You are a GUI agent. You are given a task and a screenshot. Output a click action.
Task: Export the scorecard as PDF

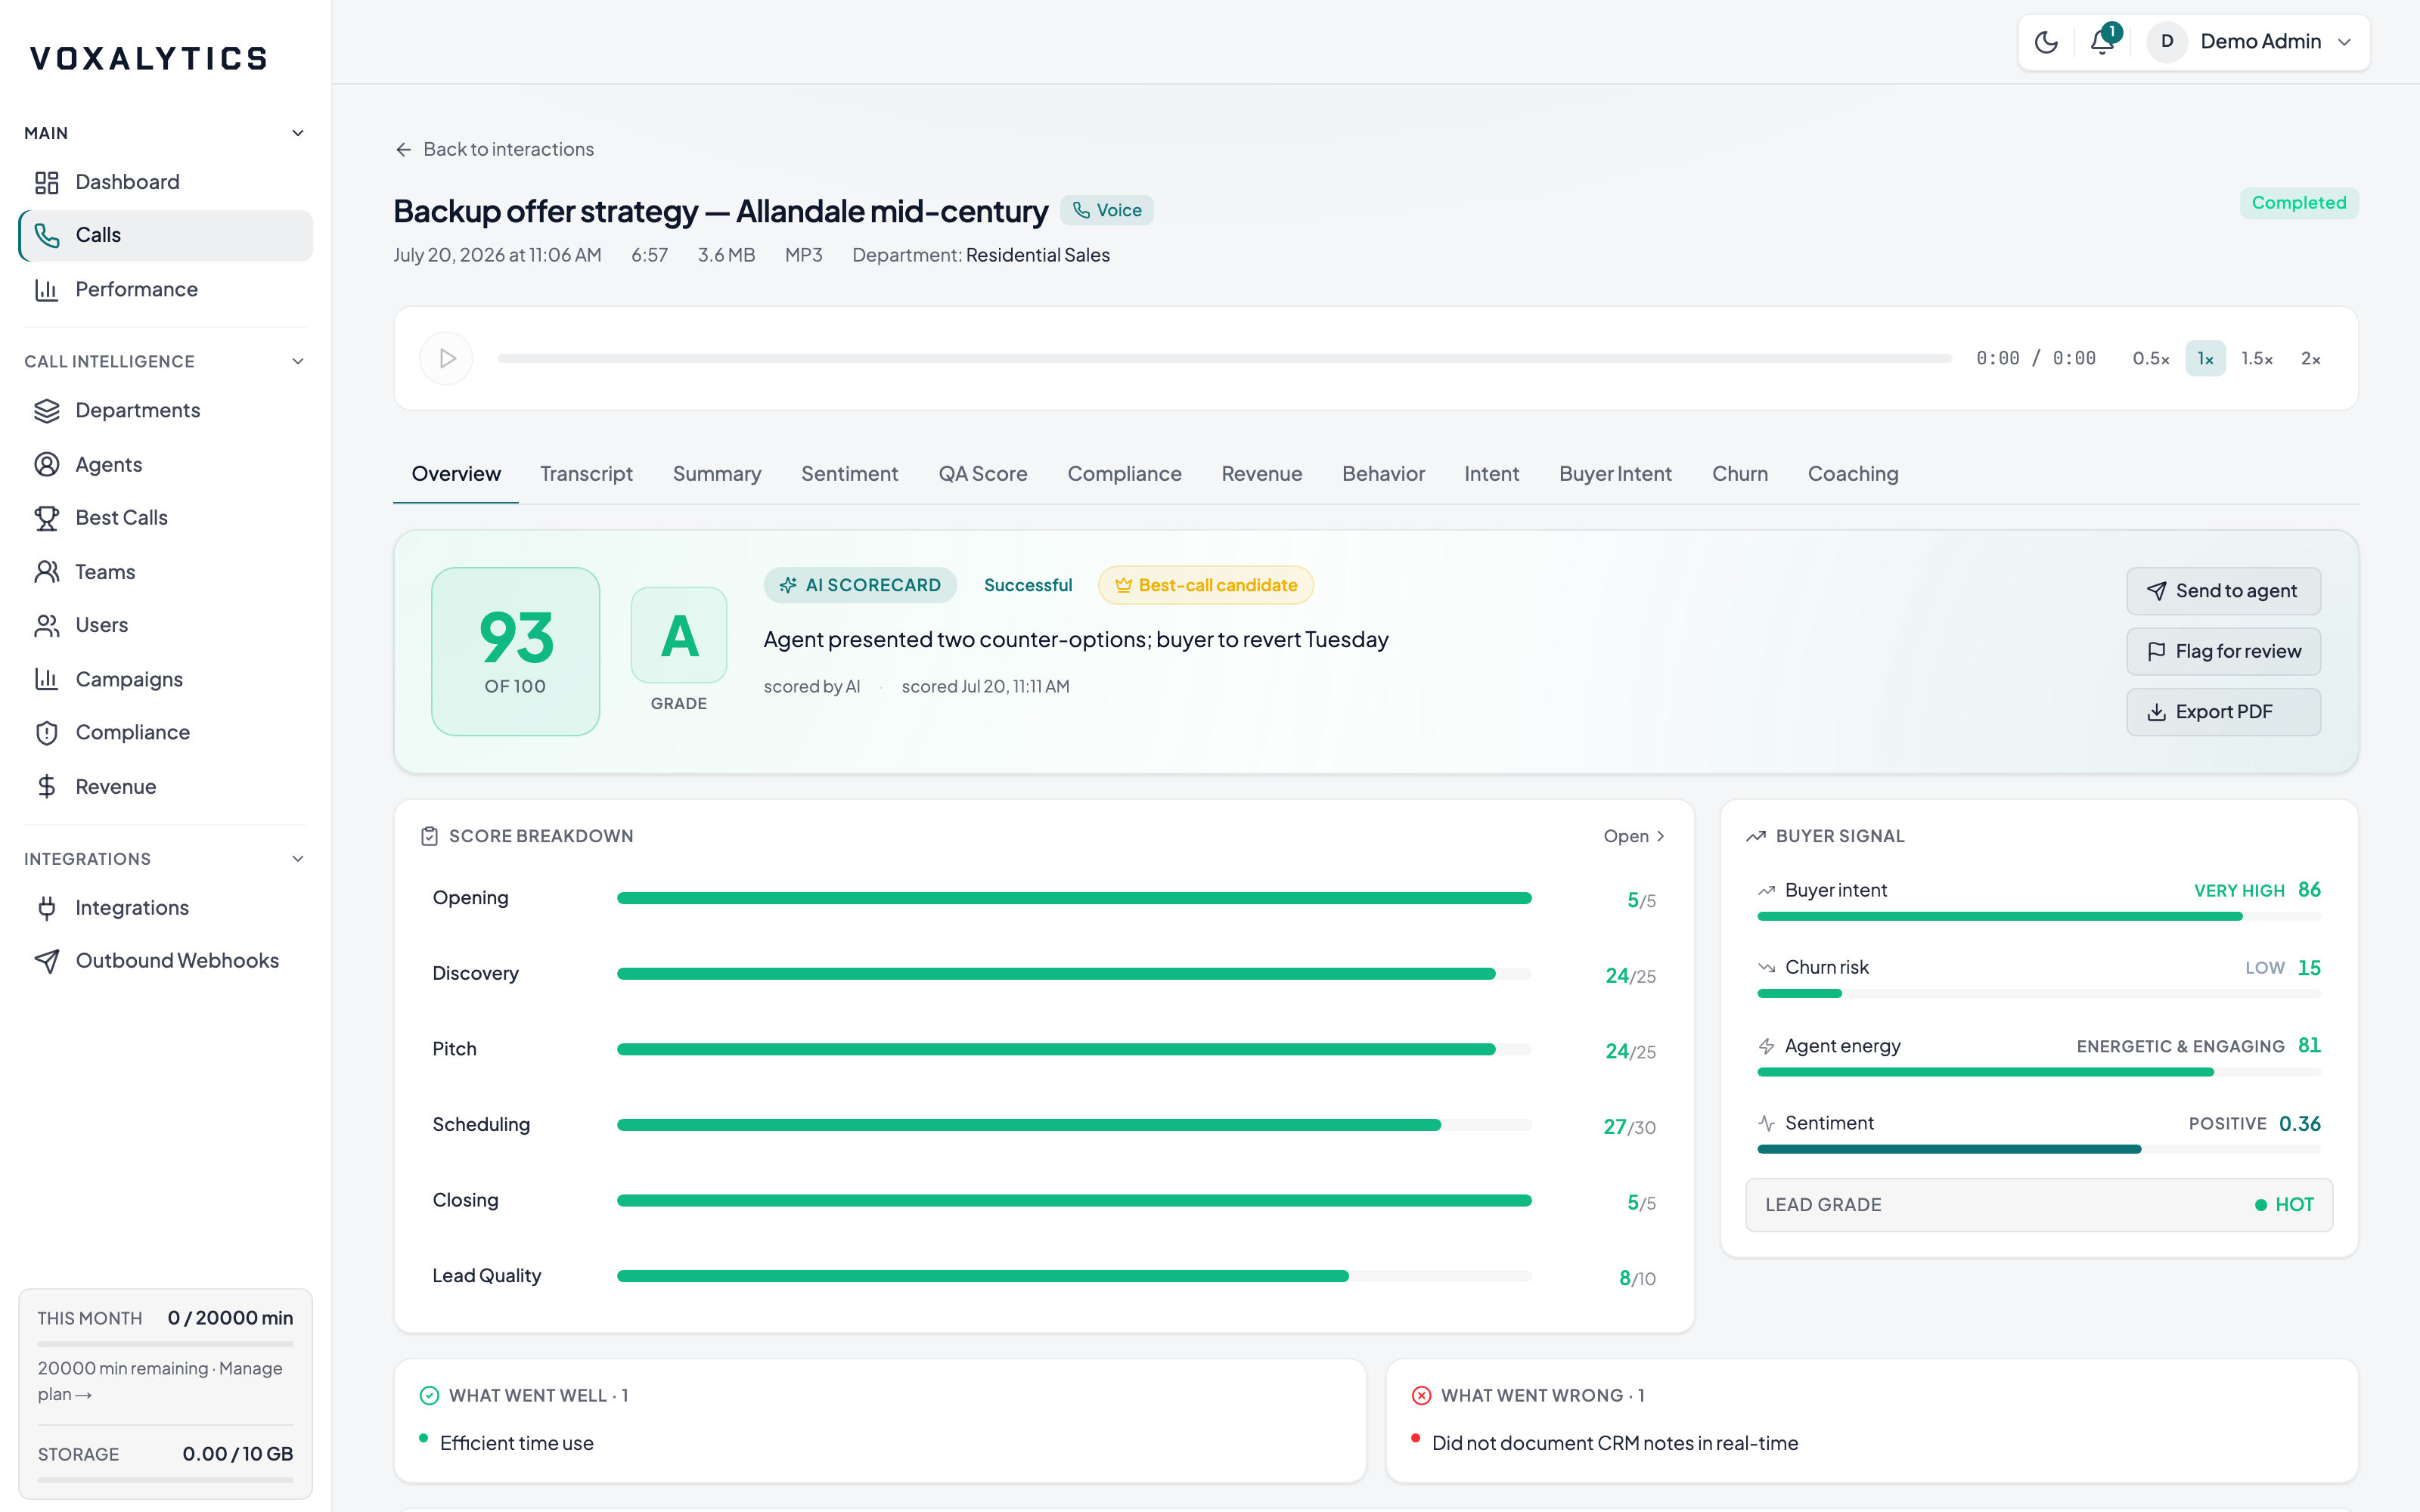[2223, 712]
